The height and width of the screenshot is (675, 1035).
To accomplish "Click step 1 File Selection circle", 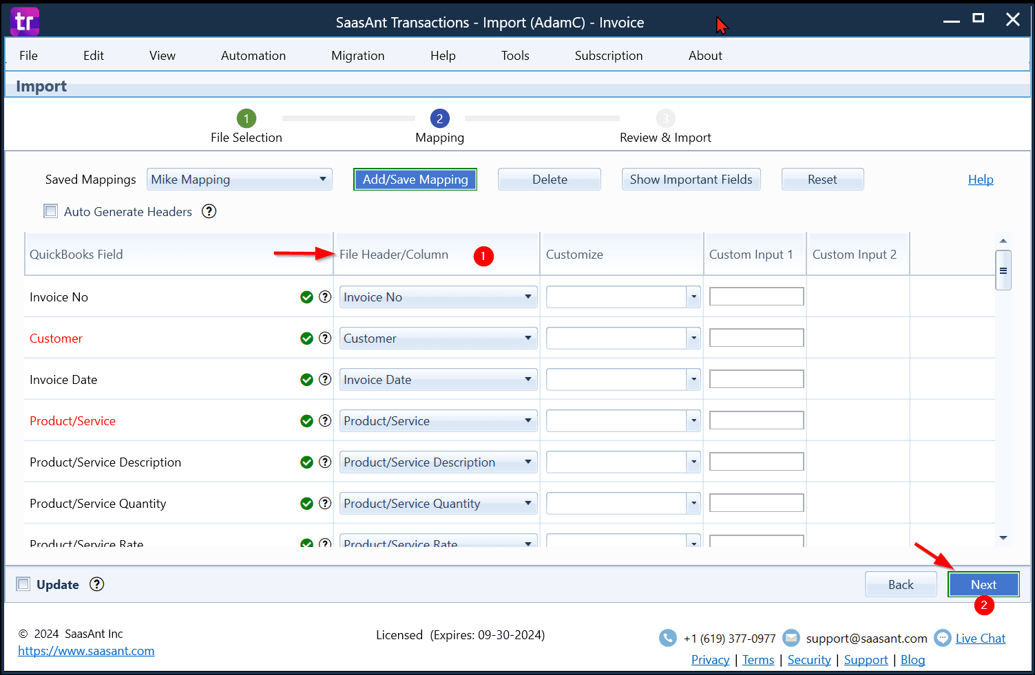I will (246, 118).
